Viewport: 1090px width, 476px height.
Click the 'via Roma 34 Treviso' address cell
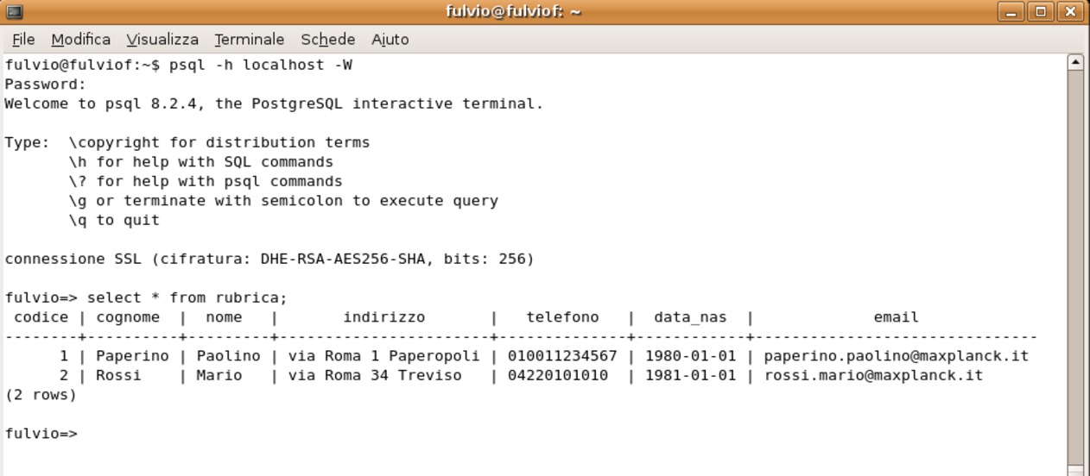375,376
